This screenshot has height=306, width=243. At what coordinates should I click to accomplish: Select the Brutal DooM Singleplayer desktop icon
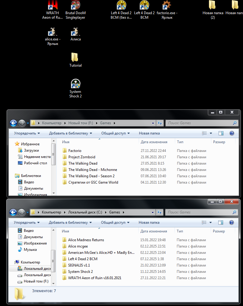click(x=75, y=10)
